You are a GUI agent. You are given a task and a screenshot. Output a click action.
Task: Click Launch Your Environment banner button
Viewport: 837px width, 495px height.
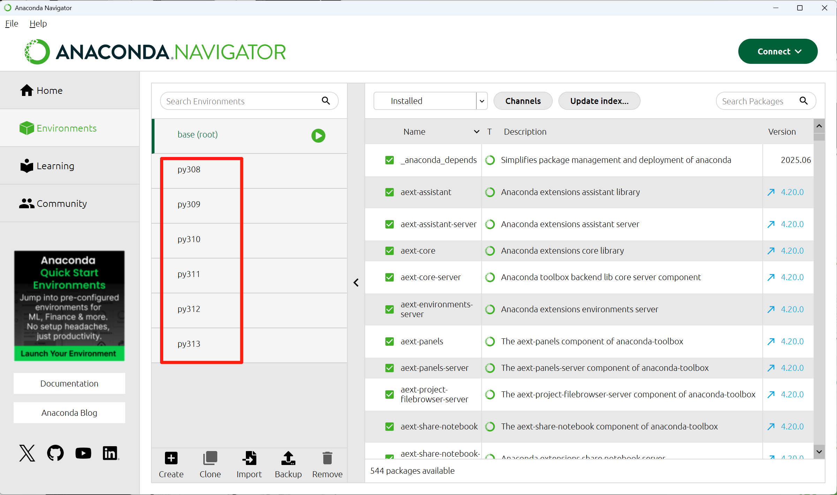click(69, 353)
